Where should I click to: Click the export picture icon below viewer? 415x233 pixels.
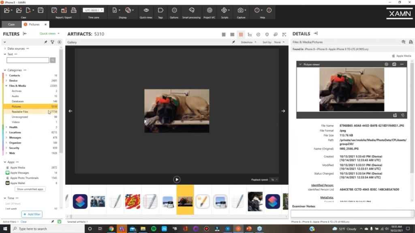pyautogui.click(x=395, y=115)
